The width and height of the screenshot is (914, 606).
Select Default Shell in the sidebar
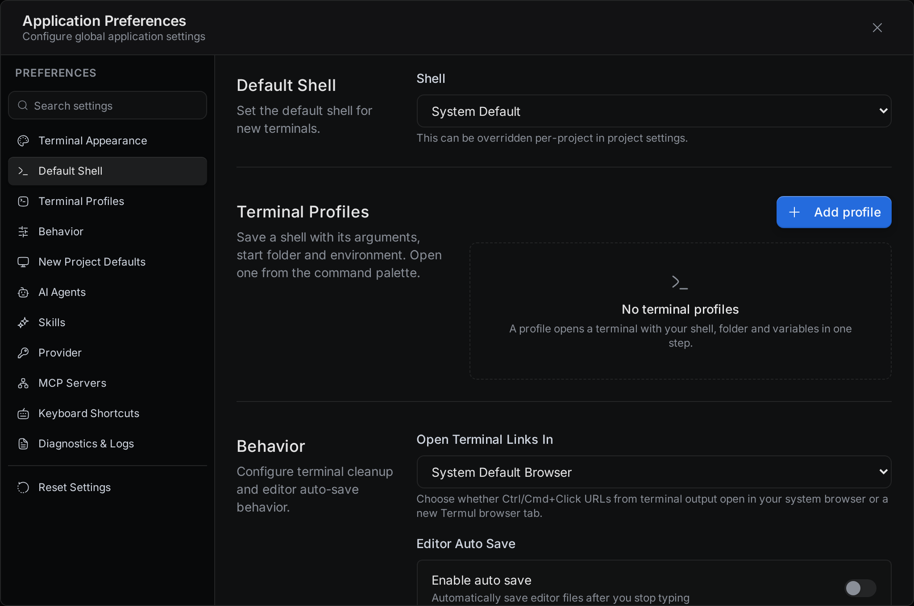click(x=108, y=171)
